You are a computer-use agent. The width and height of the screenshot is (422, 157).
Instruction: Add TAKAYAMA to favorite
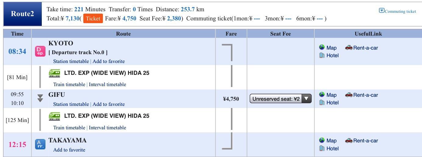(69, 150)
